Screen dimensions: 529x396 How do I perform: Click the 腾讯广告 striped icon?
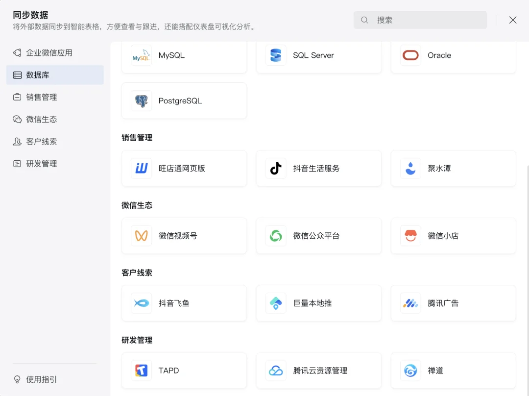coord(410,303)
